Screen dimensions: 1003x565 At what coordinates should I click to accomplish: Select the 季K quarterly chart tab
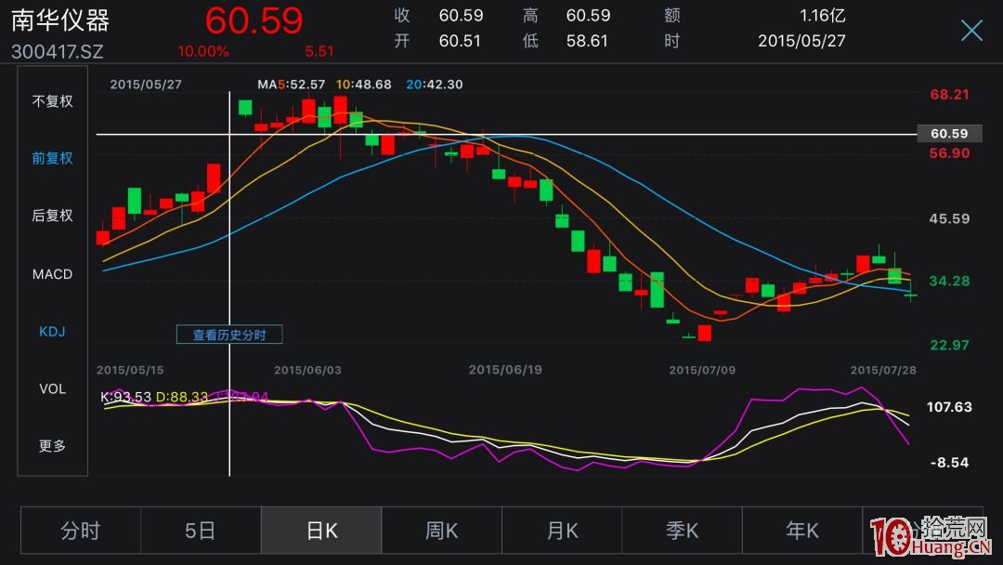[x=682, y=531]
